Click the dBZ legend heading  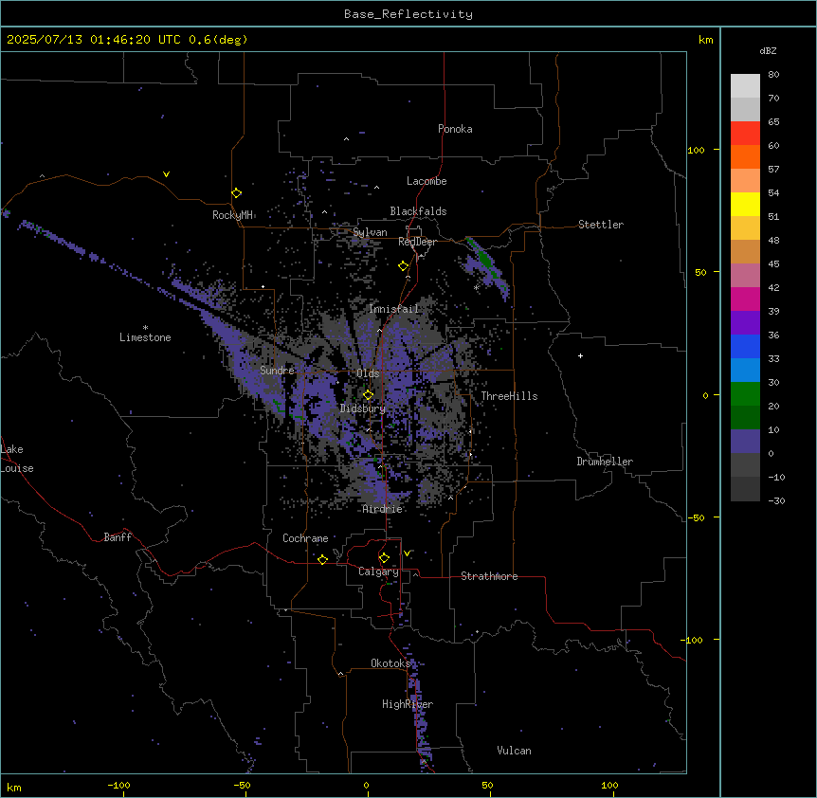768,51
